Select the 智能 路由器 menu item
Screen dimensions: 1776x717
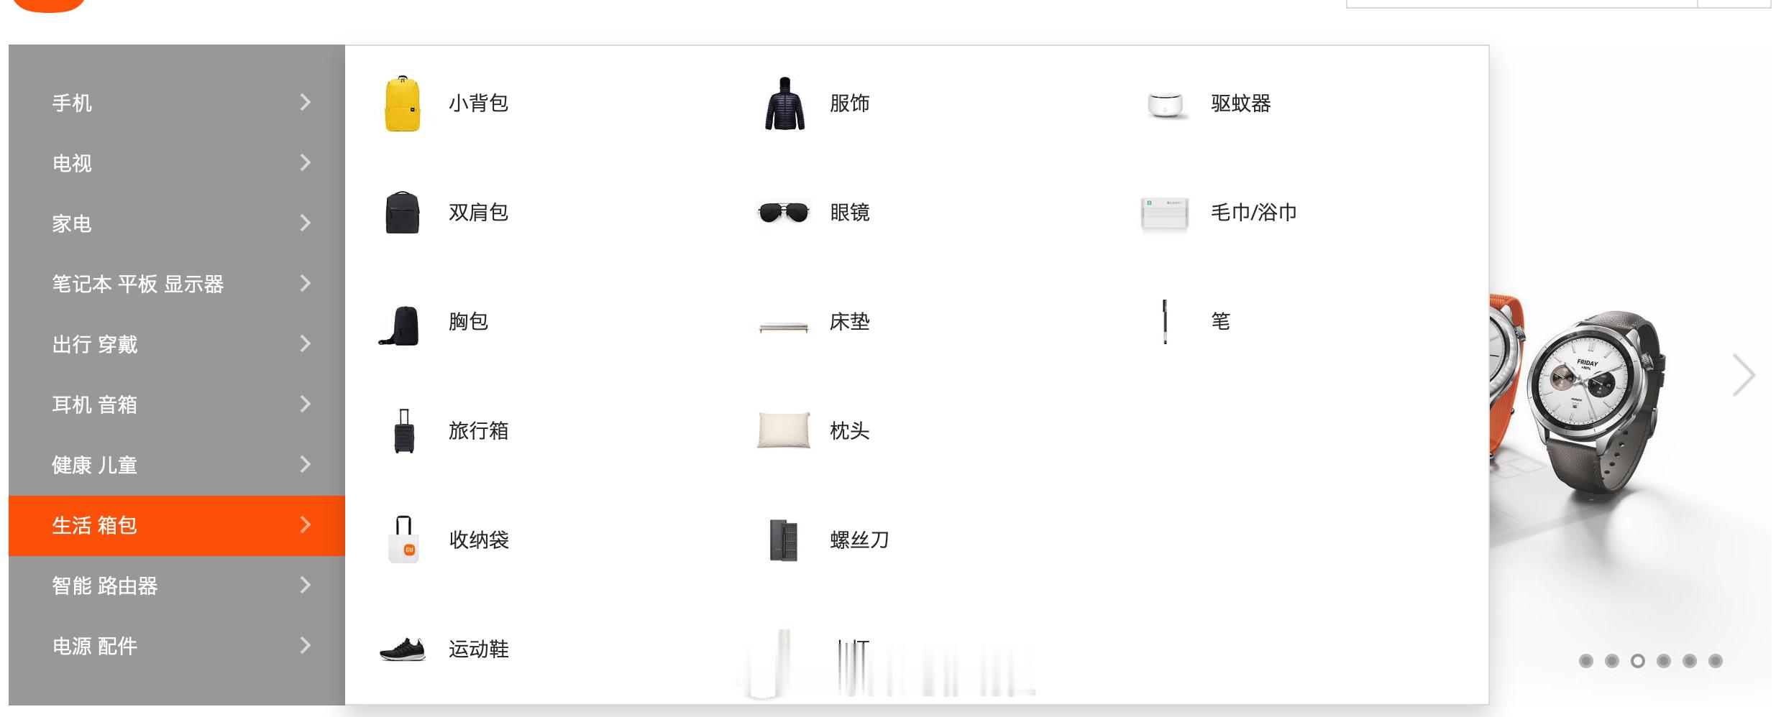click(x=177, y=586)
